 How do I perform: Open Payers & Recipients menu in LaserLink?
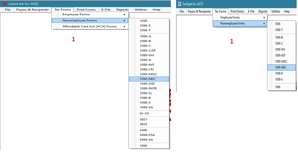point(33,10)
